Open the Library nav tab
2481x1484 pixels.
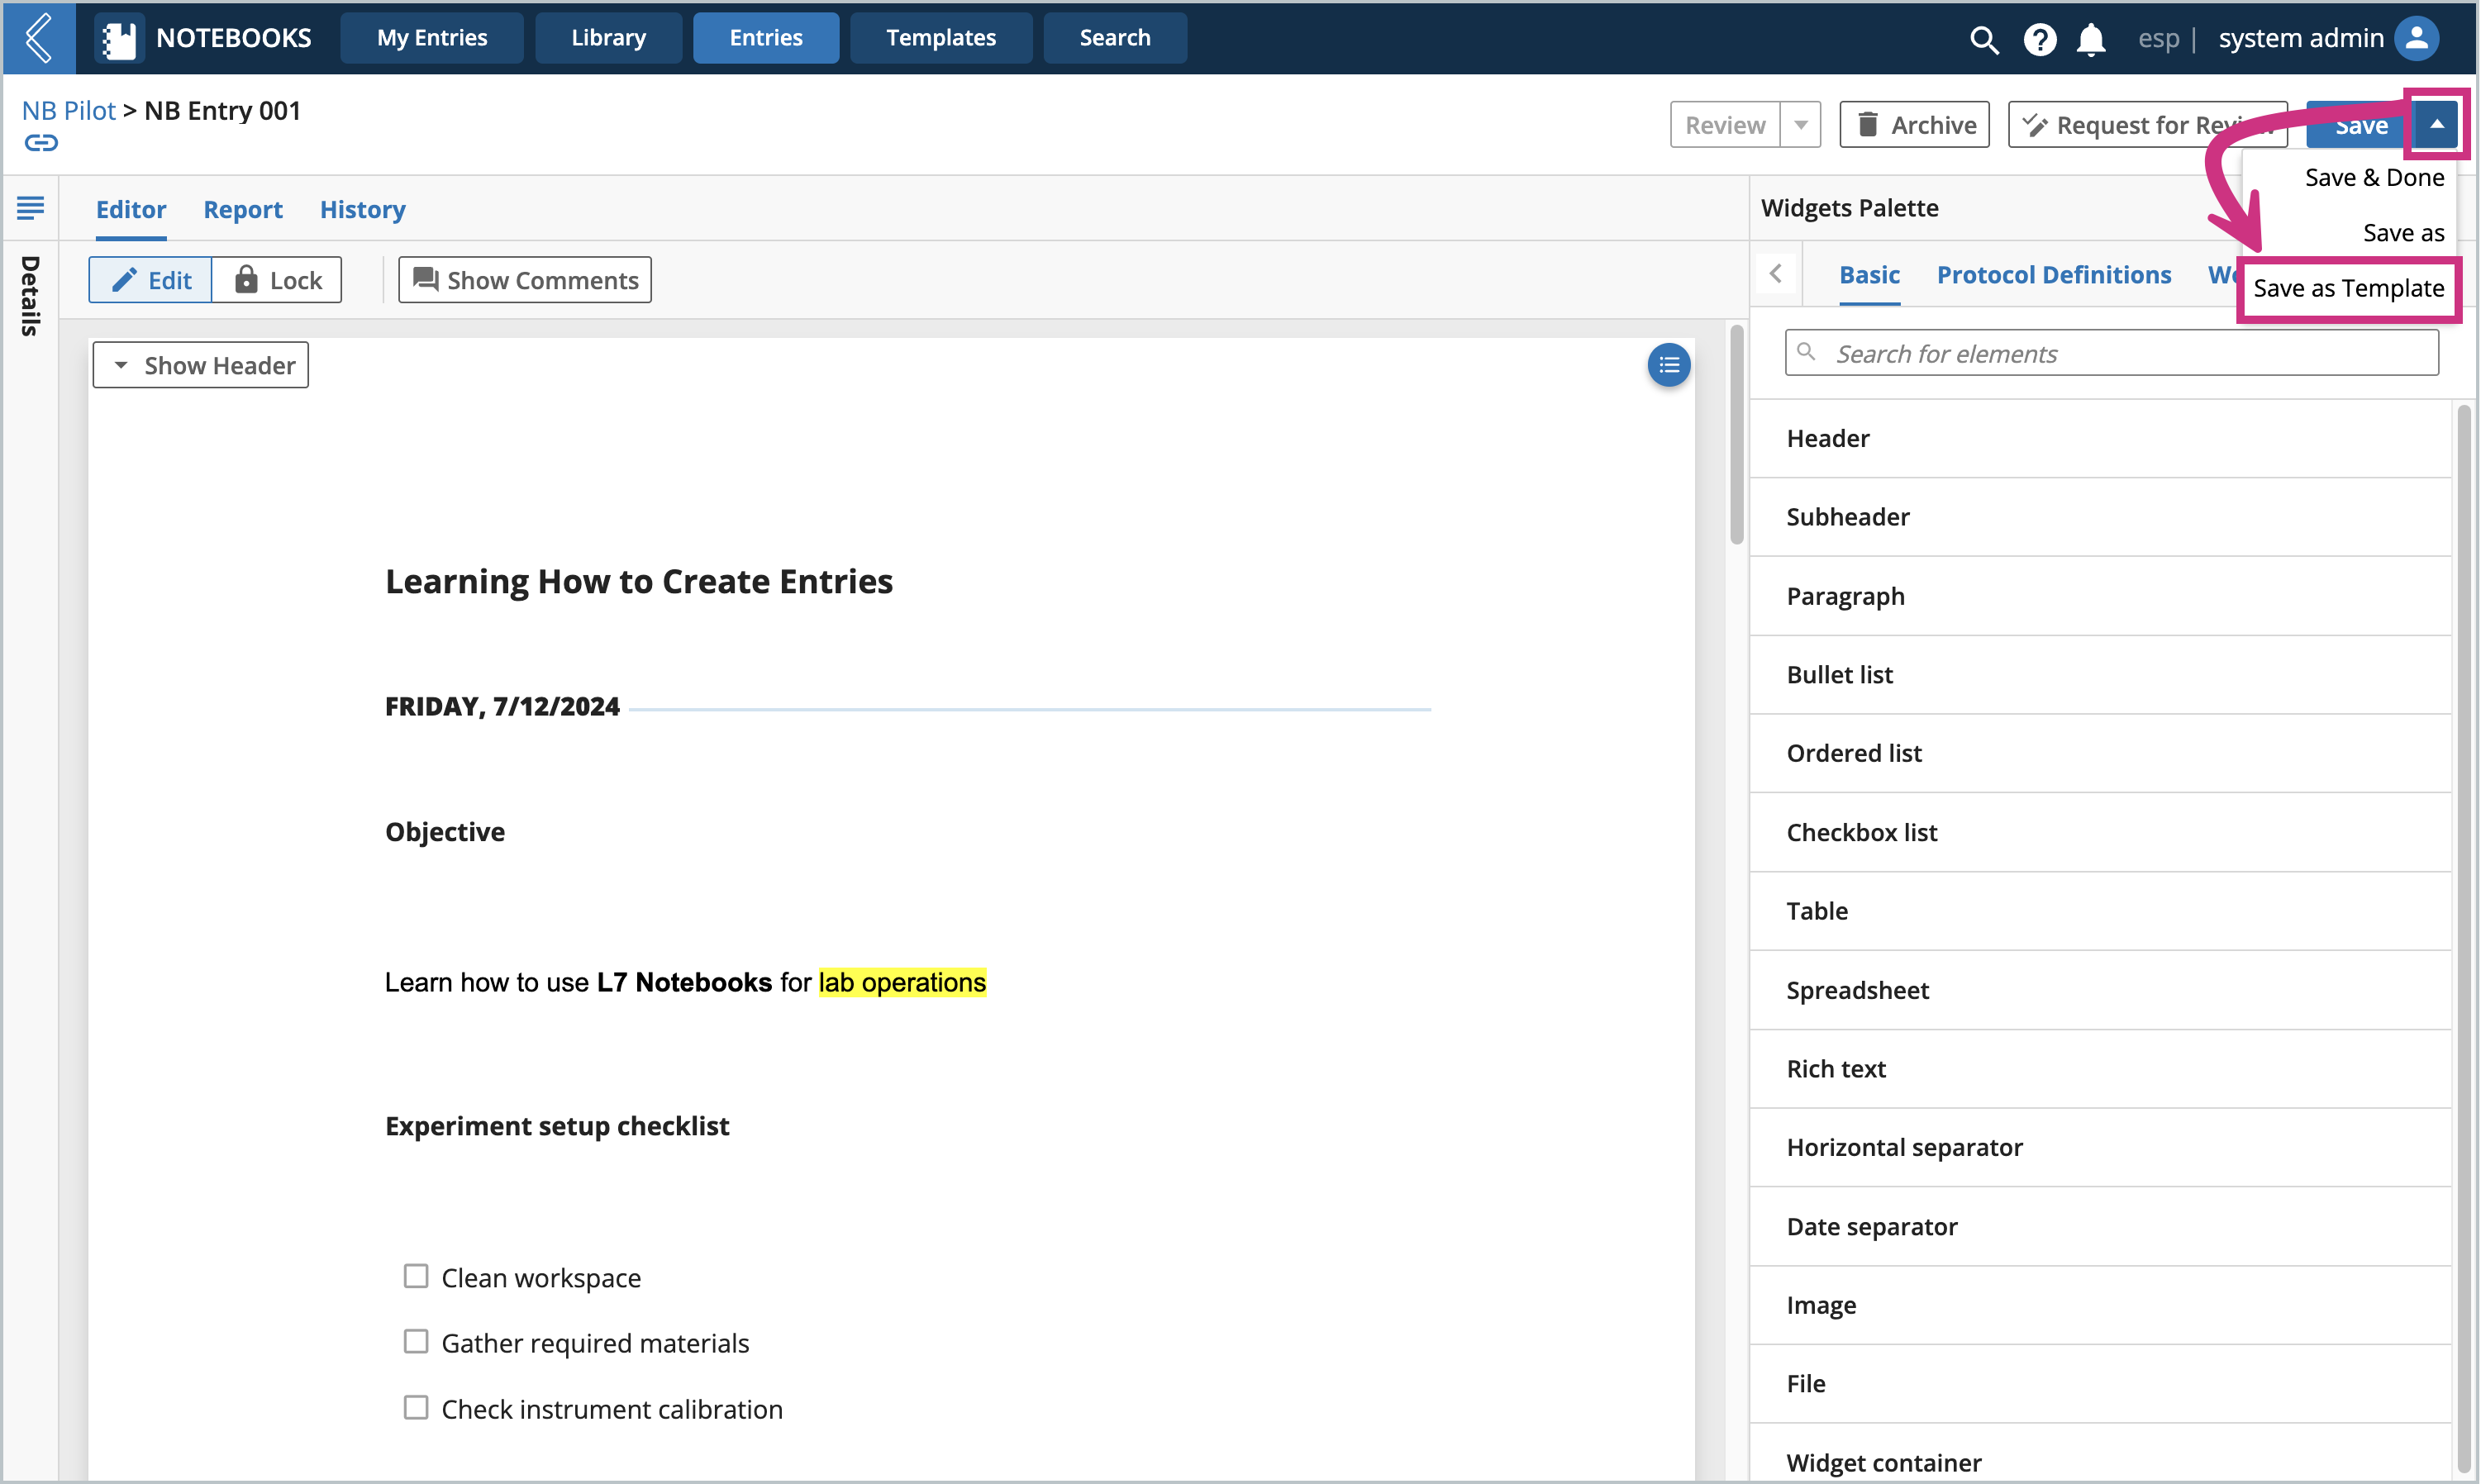coord(608,38)
